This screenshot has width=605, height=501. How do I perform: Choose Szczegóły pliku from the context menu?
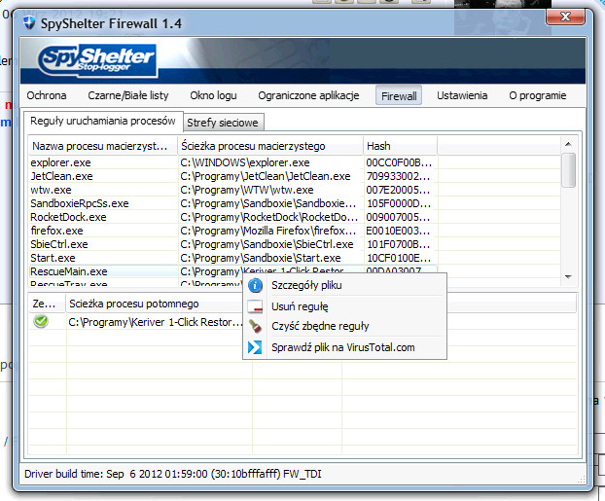344,286
